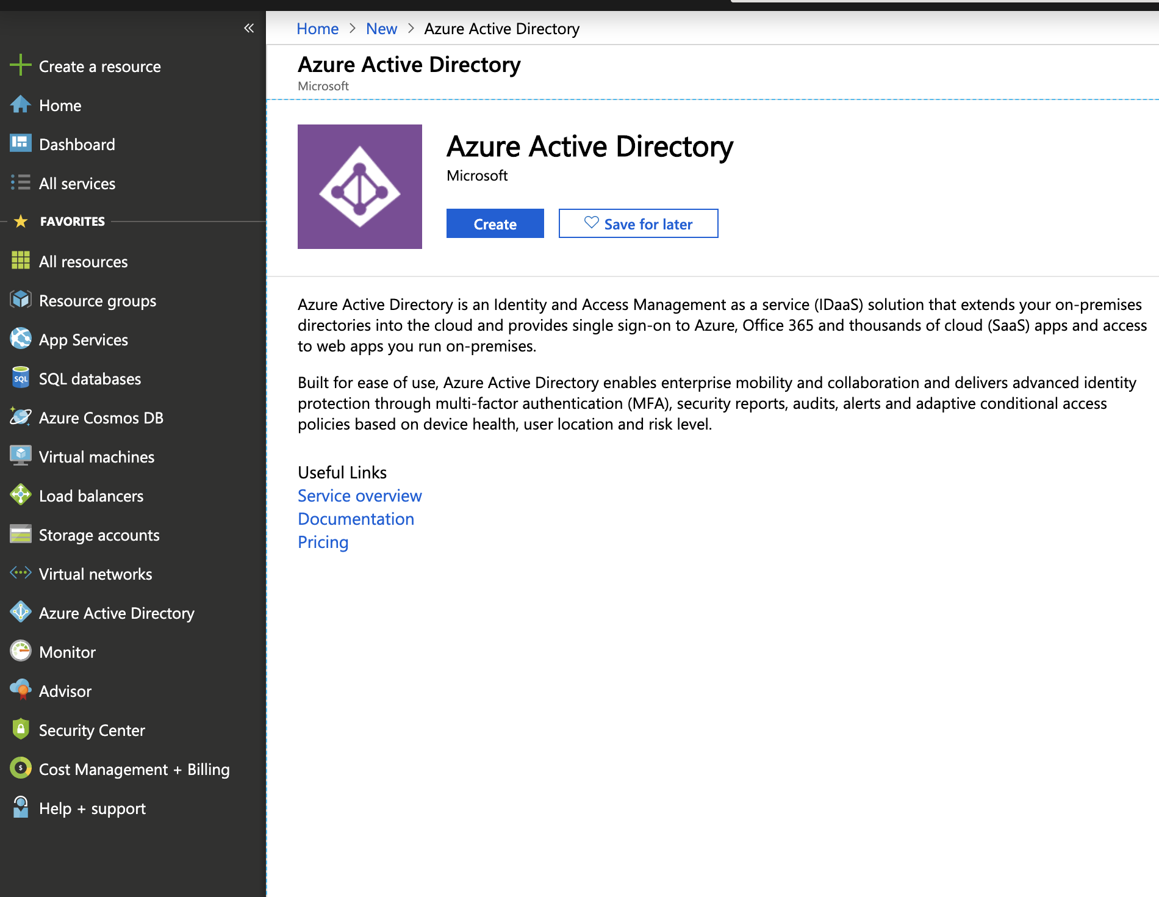Click the App Services globe icon
This screenshot has width=1159, height=897.
click(x=21, y=339)
